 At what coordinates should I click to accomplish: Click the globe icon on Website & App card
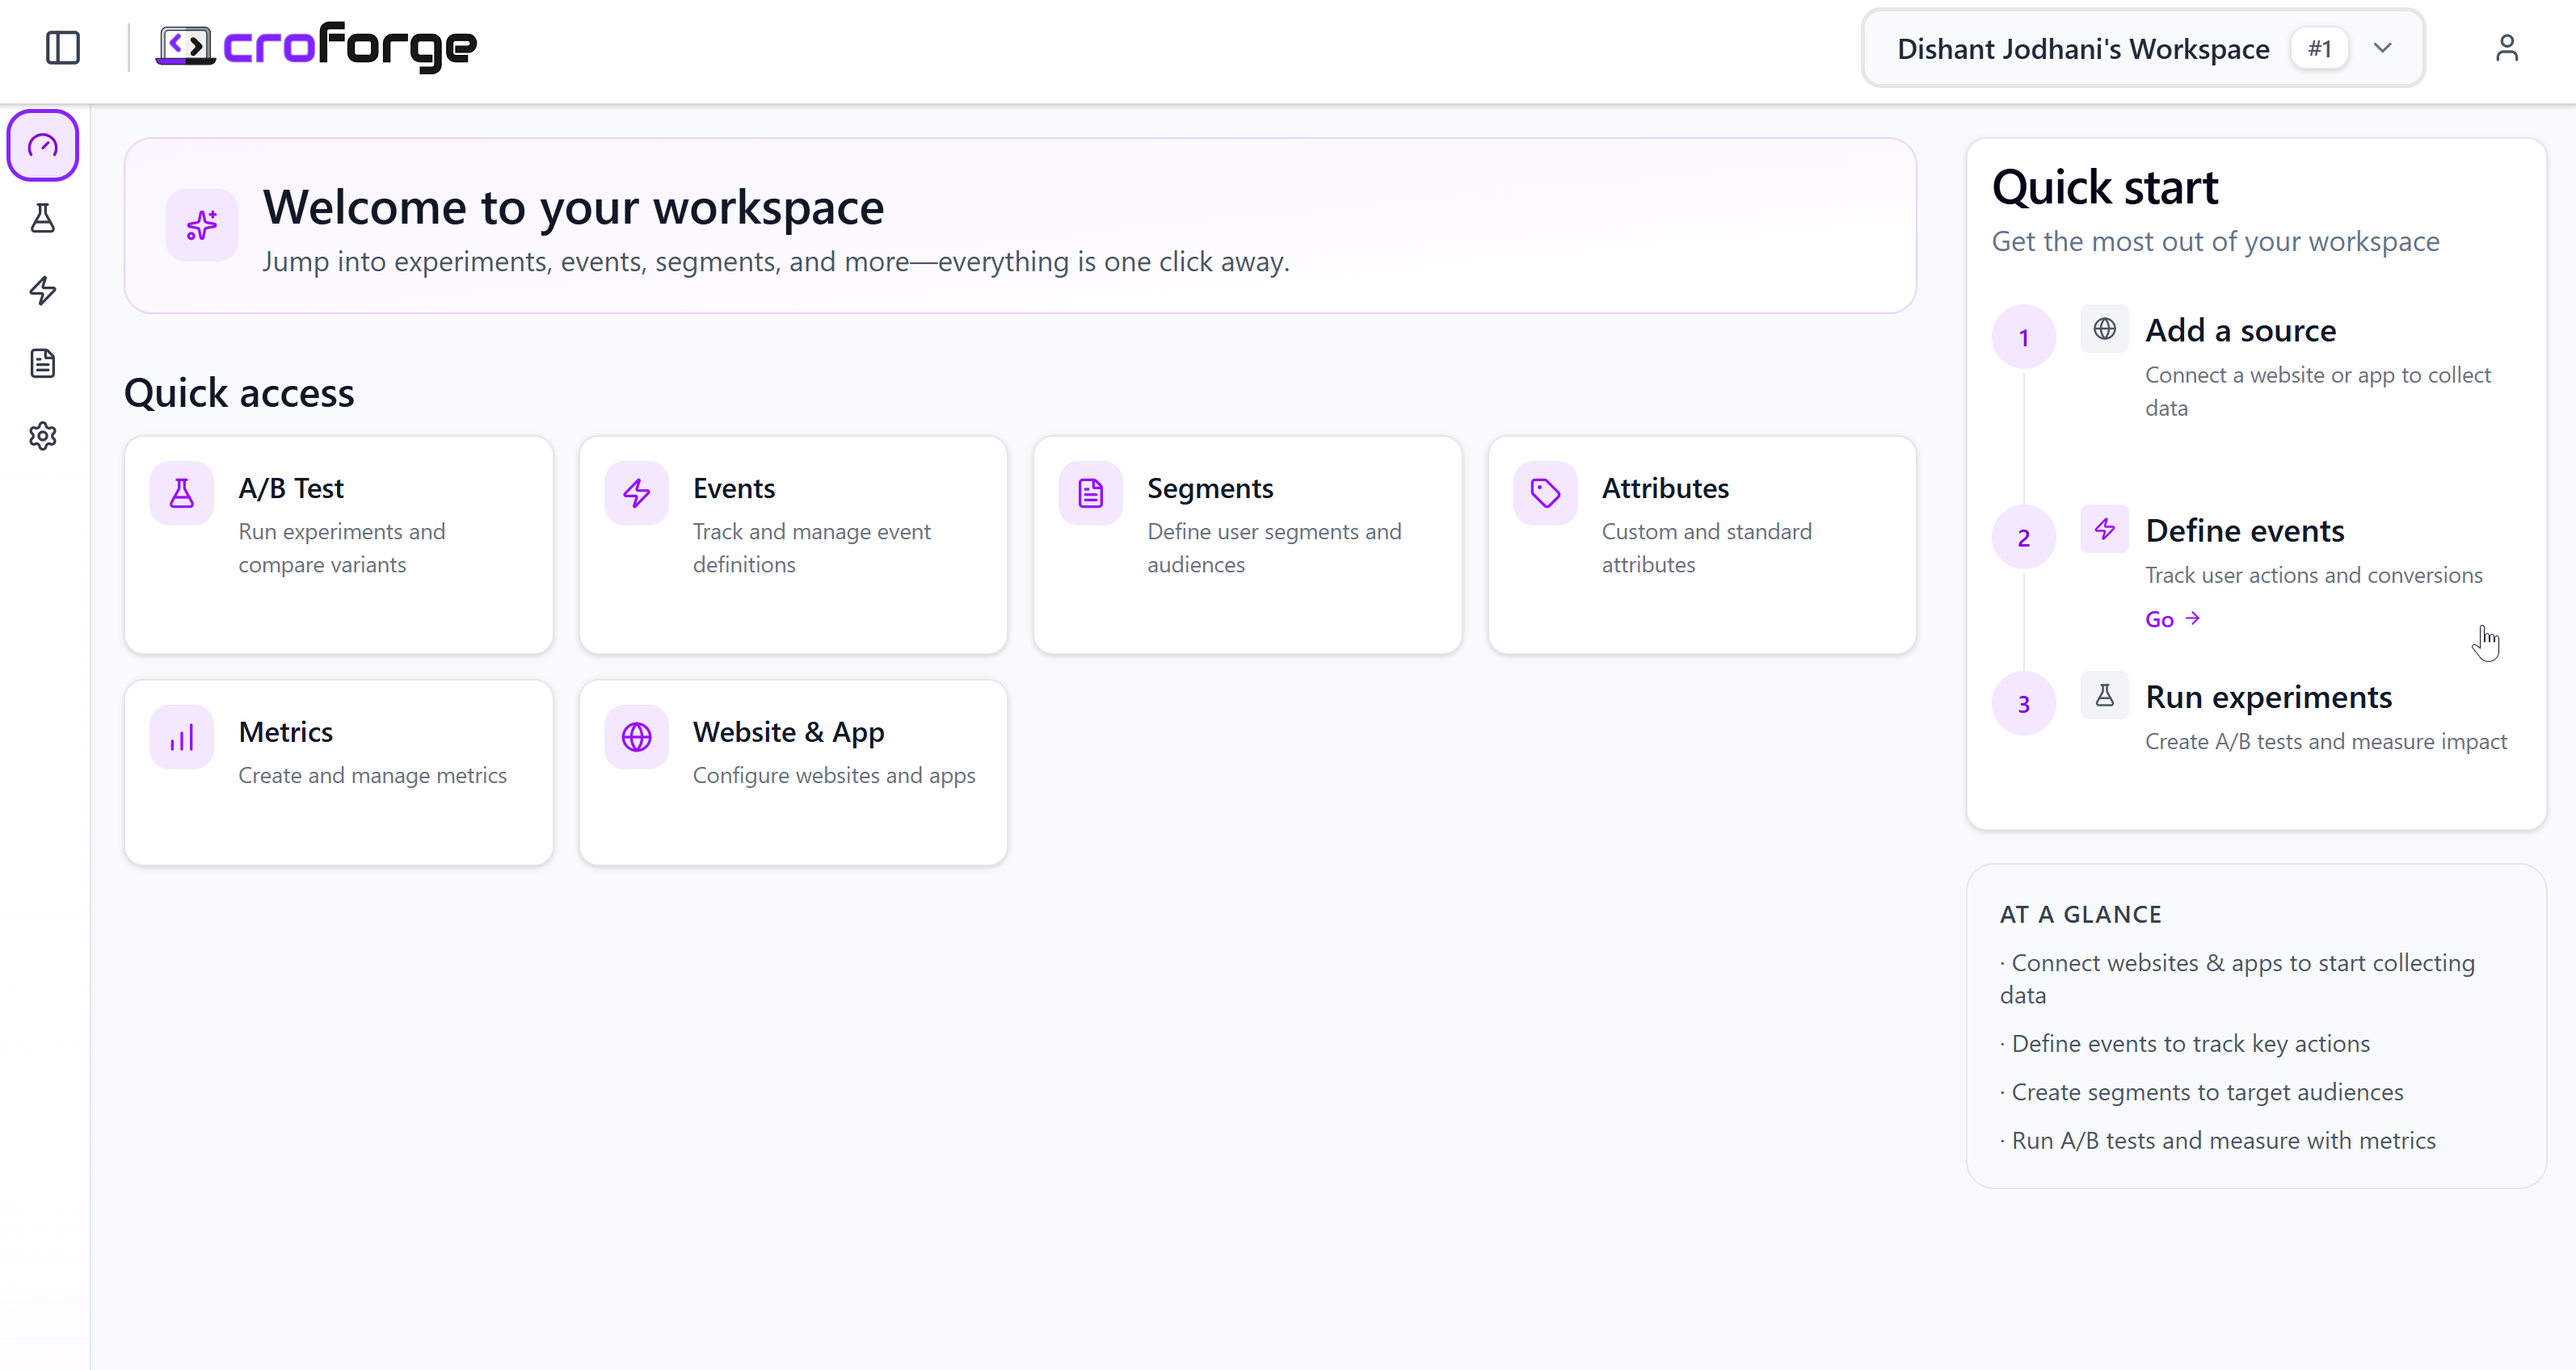636,736
